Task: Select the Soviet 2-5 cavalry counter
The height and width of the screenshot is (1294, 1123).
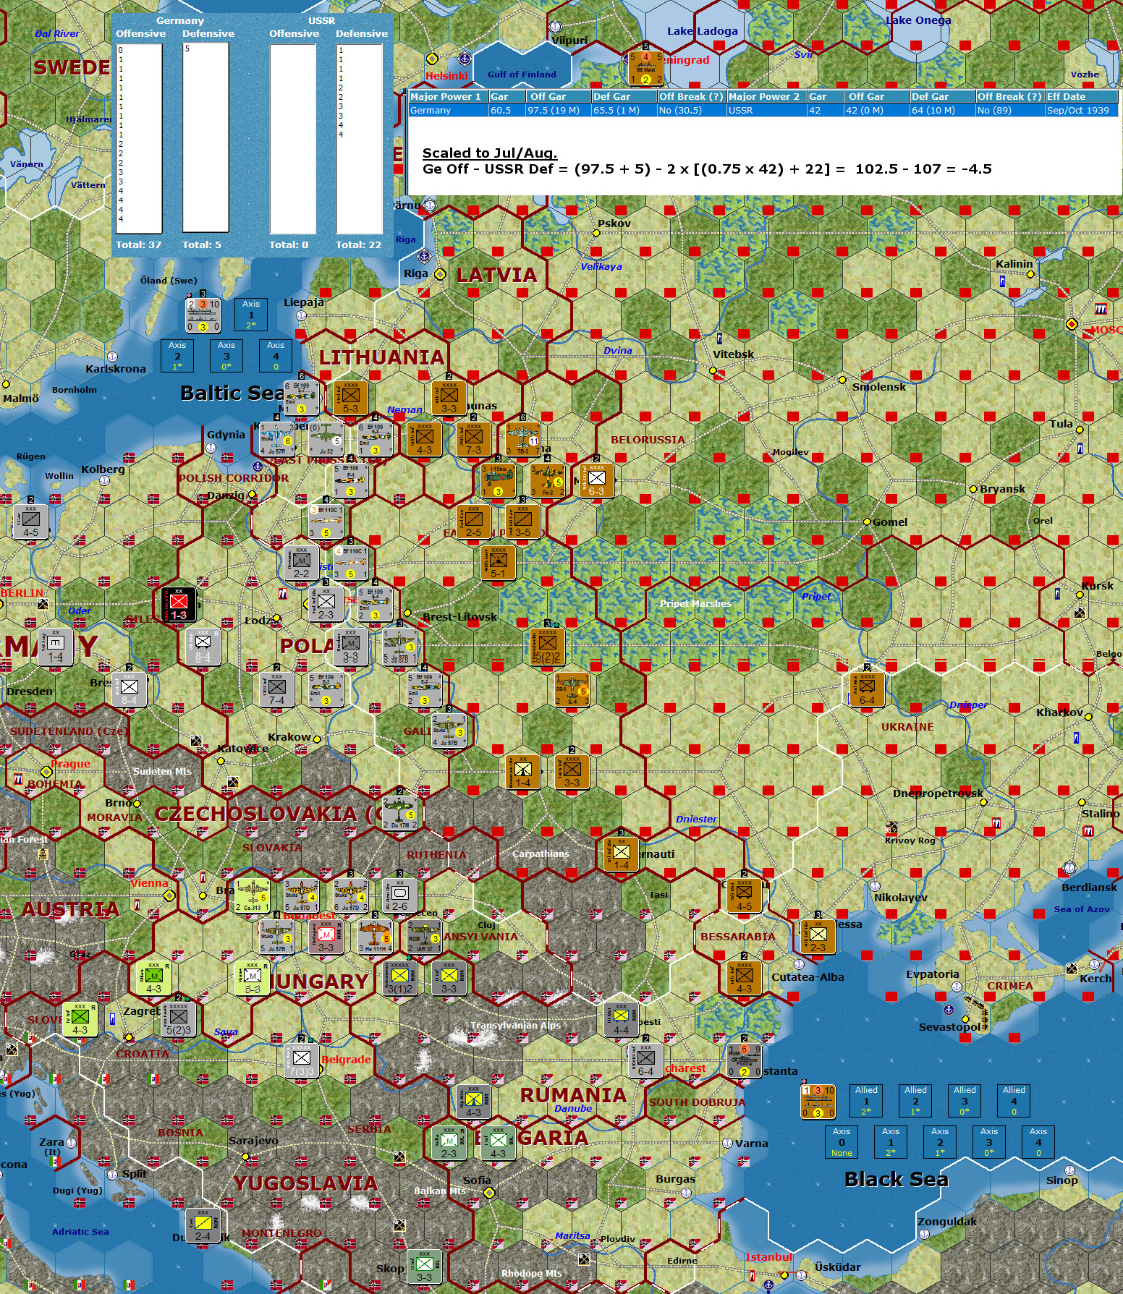Action: 474,521
